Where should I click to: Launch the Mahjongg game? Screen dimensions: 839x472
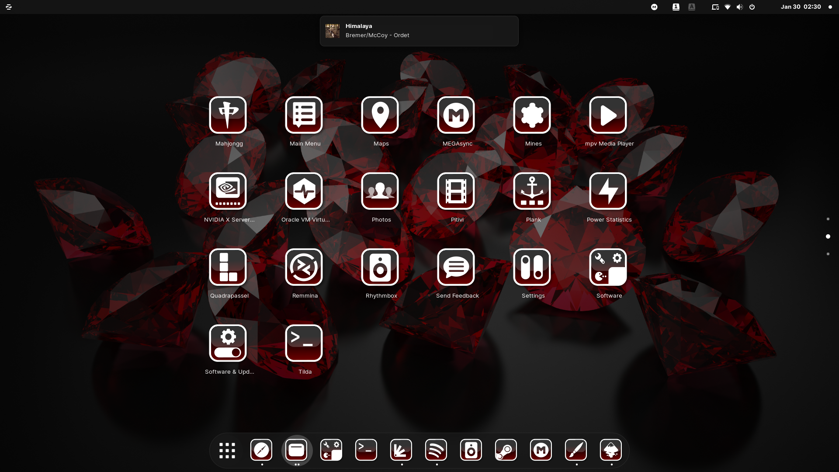[228, 115]
